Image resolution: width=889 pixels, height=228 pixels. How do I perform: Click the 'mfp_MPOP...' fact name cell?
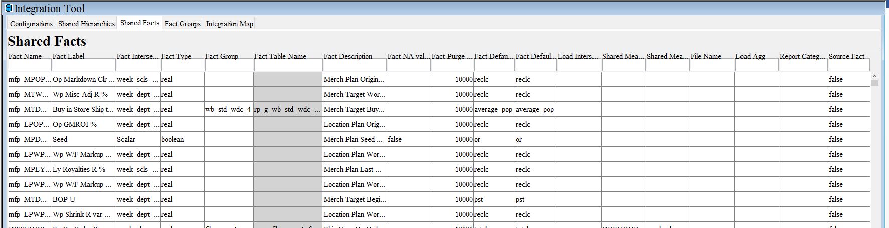point(30,79)
